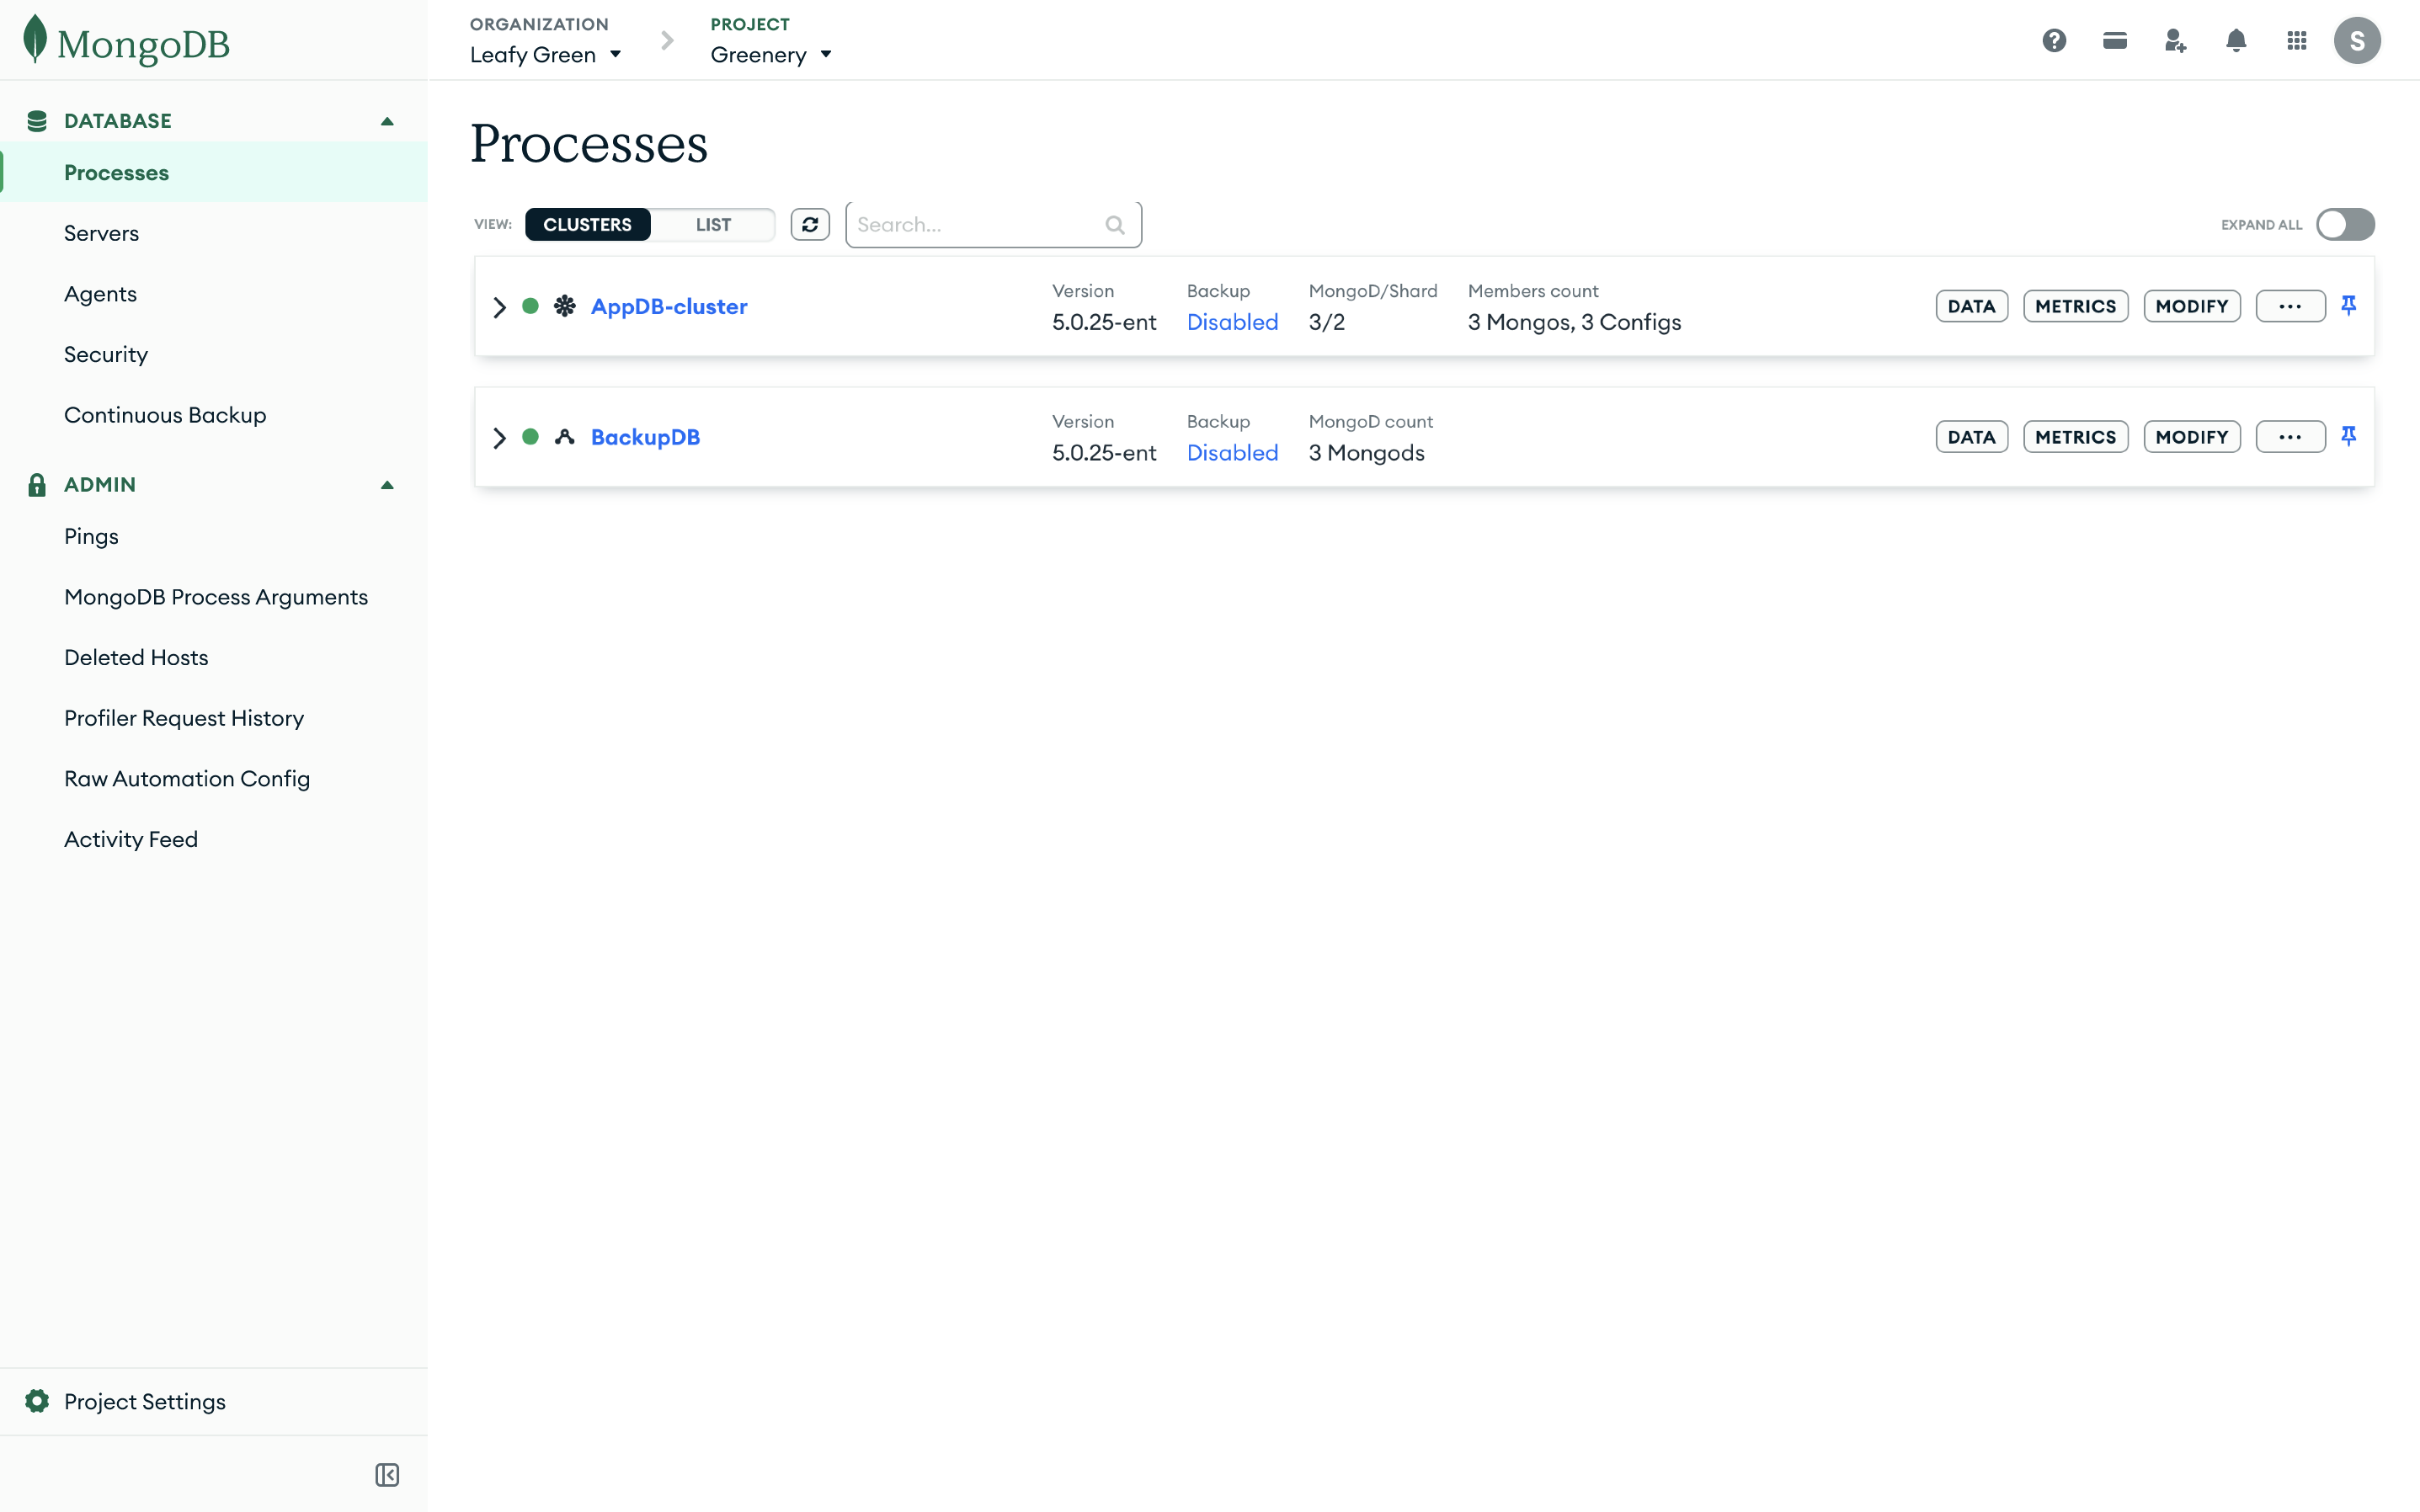Go to Deleted Hosts page
The height and width of the screenshot is (1512, 2420).
136,657
